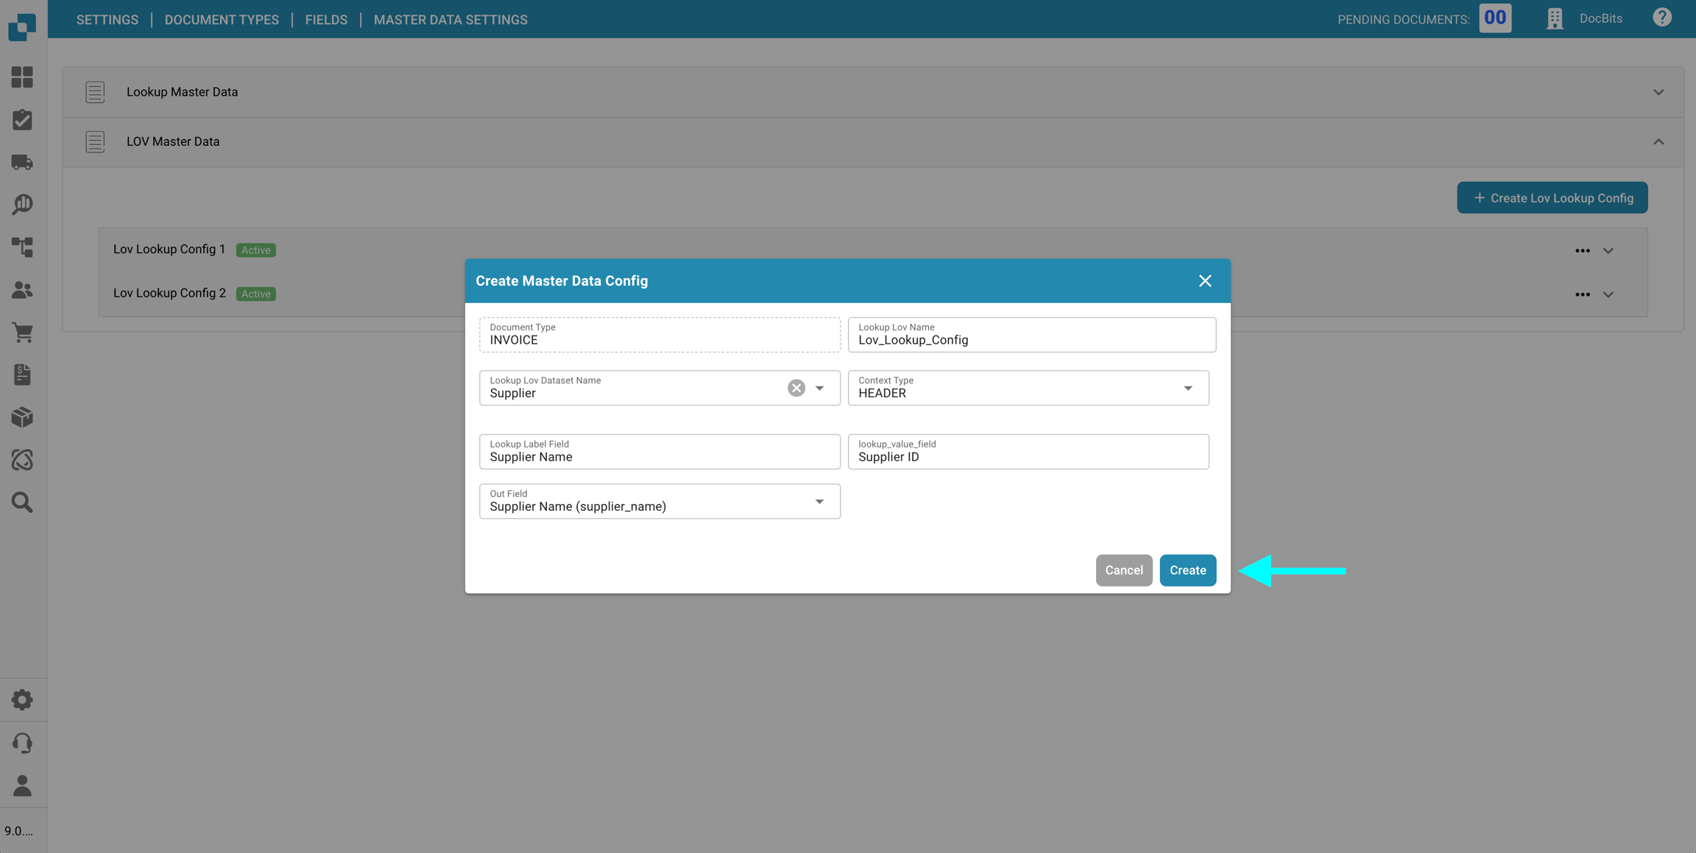Click the magnifier search sidebar icon
The width and height of the screenshot is (1696, 853).
[22, 502]
